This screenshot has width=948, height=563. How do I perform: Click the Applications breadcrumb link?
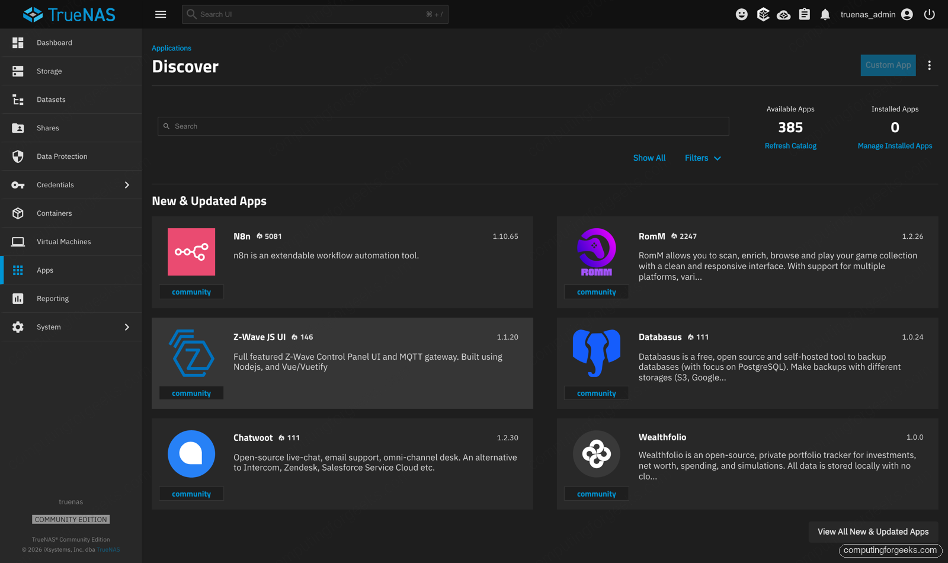pyautogui.click(x=171, y=48)
